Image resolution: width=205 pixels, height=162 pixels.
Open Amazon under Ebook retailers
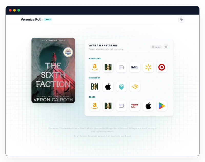pyautogui.click(x=95, y=106)
